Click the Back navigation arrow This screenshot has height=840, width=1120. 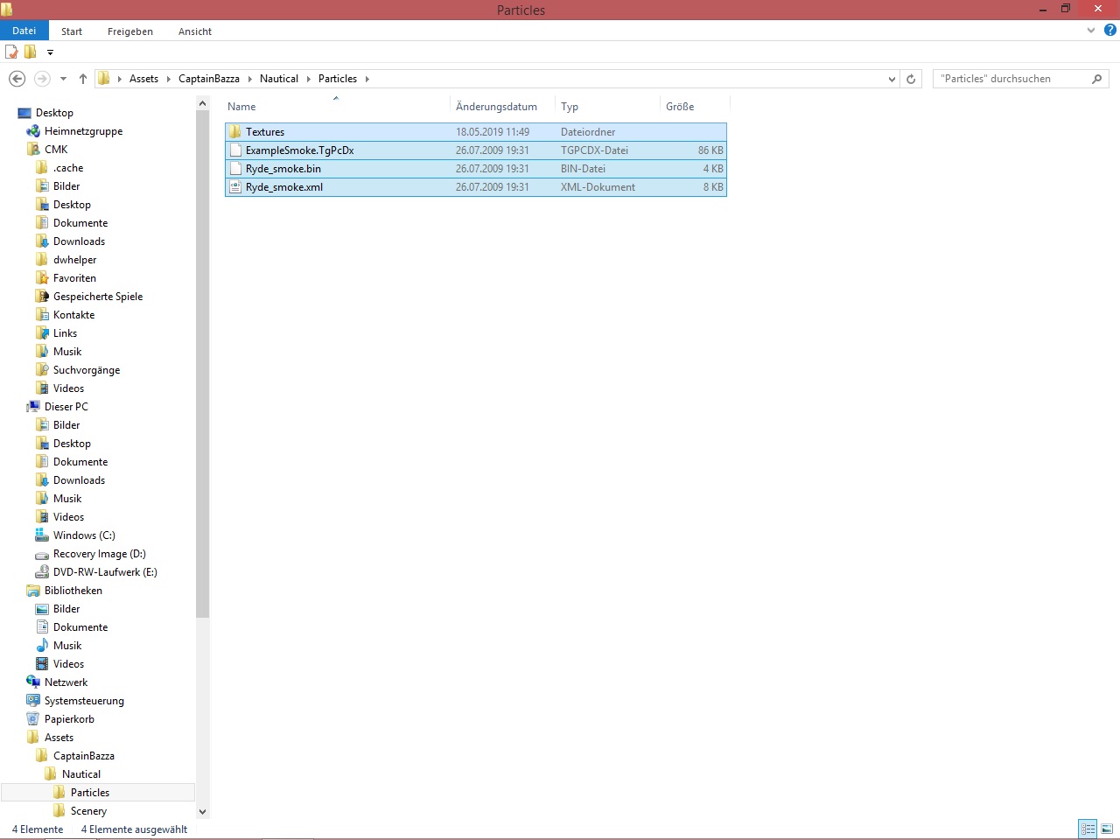pyautogui.click(x=17, y=79)
